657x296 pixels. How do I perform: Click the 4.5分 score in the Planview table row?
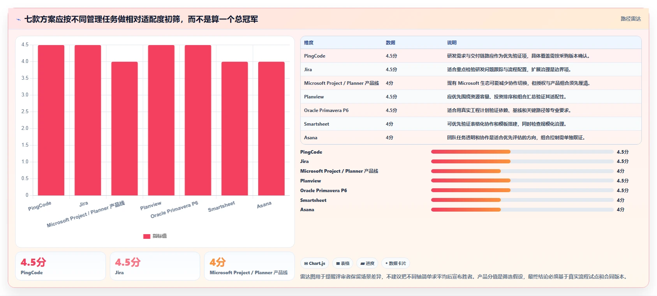pyautogui.click(x=391, y=97)
